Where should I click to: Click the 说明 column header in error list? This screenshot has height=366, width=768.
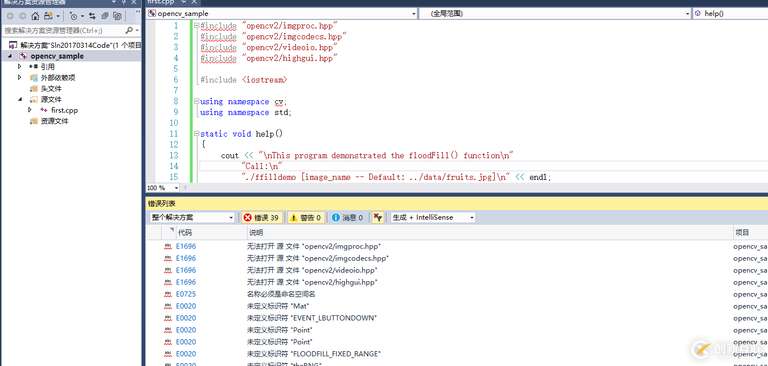coord(256,232)
